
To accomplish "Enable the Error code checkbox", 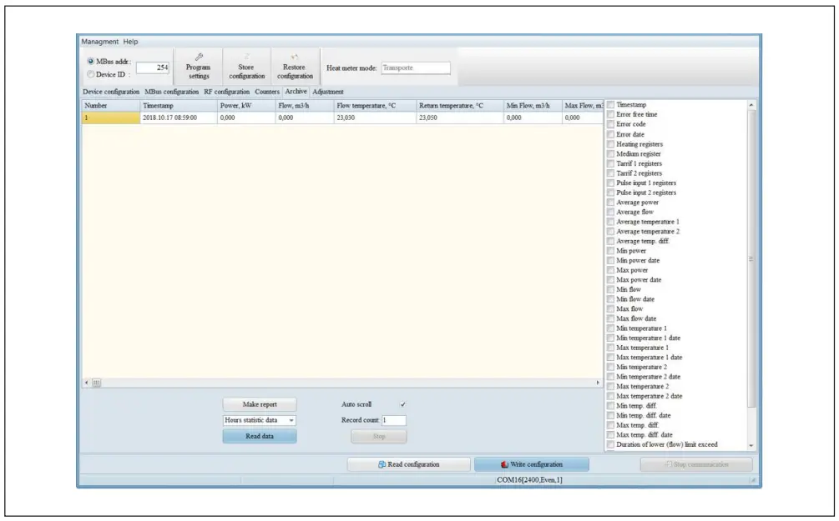I will (x=610, y=124).
